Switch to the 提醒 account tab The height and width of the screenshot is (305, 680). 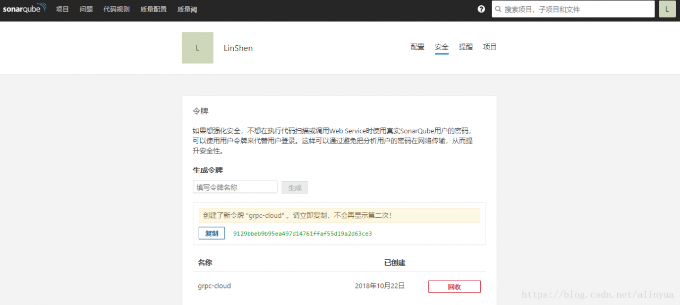466,47
